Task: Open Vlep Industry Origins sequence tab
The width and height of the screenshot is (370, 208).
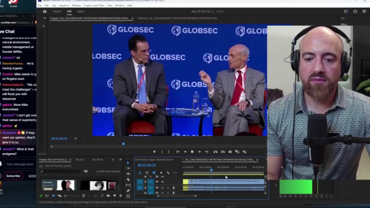Action: click(x=154, y=159)
